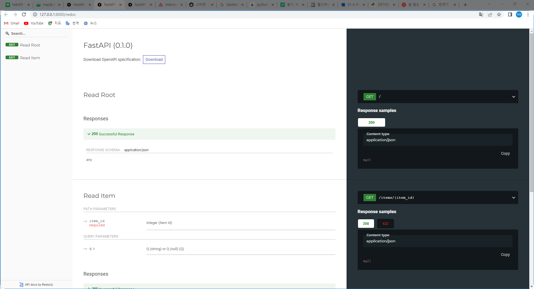The height and width of the screenshot is (289, 534).
Task: Click the scrollbar up arrow
Action: click(x=531, y=31)
